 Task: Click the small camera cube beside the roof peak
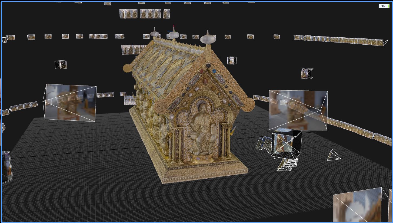coord(232,60)
